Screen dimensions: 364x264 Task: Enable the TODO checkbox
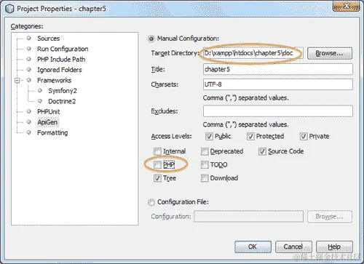[x=205, y=165]
